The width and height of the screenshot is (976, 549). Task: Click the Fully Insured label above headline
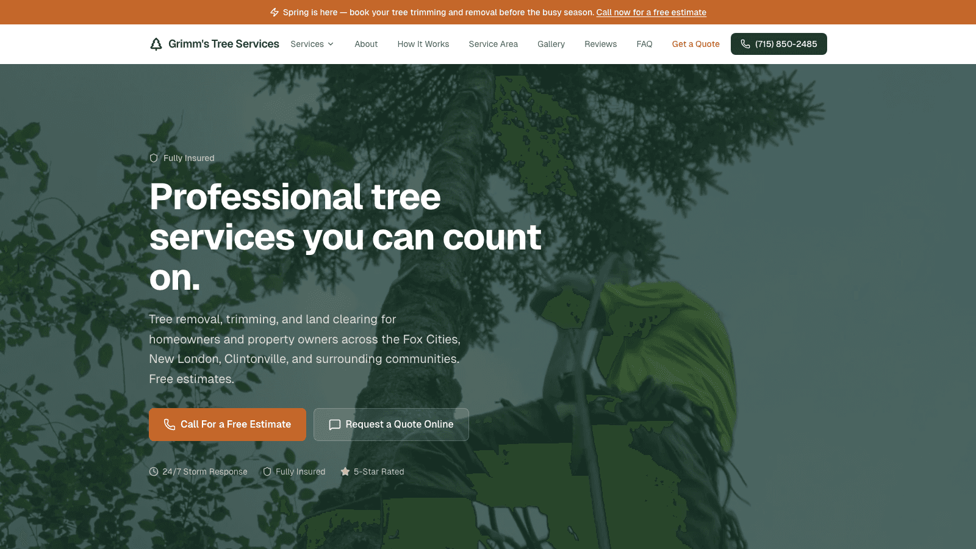click(189, 158)
